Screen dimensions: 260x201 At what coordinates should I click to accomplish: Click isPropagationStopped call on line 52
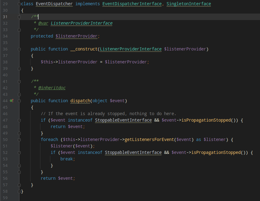[x=216, y=152]
